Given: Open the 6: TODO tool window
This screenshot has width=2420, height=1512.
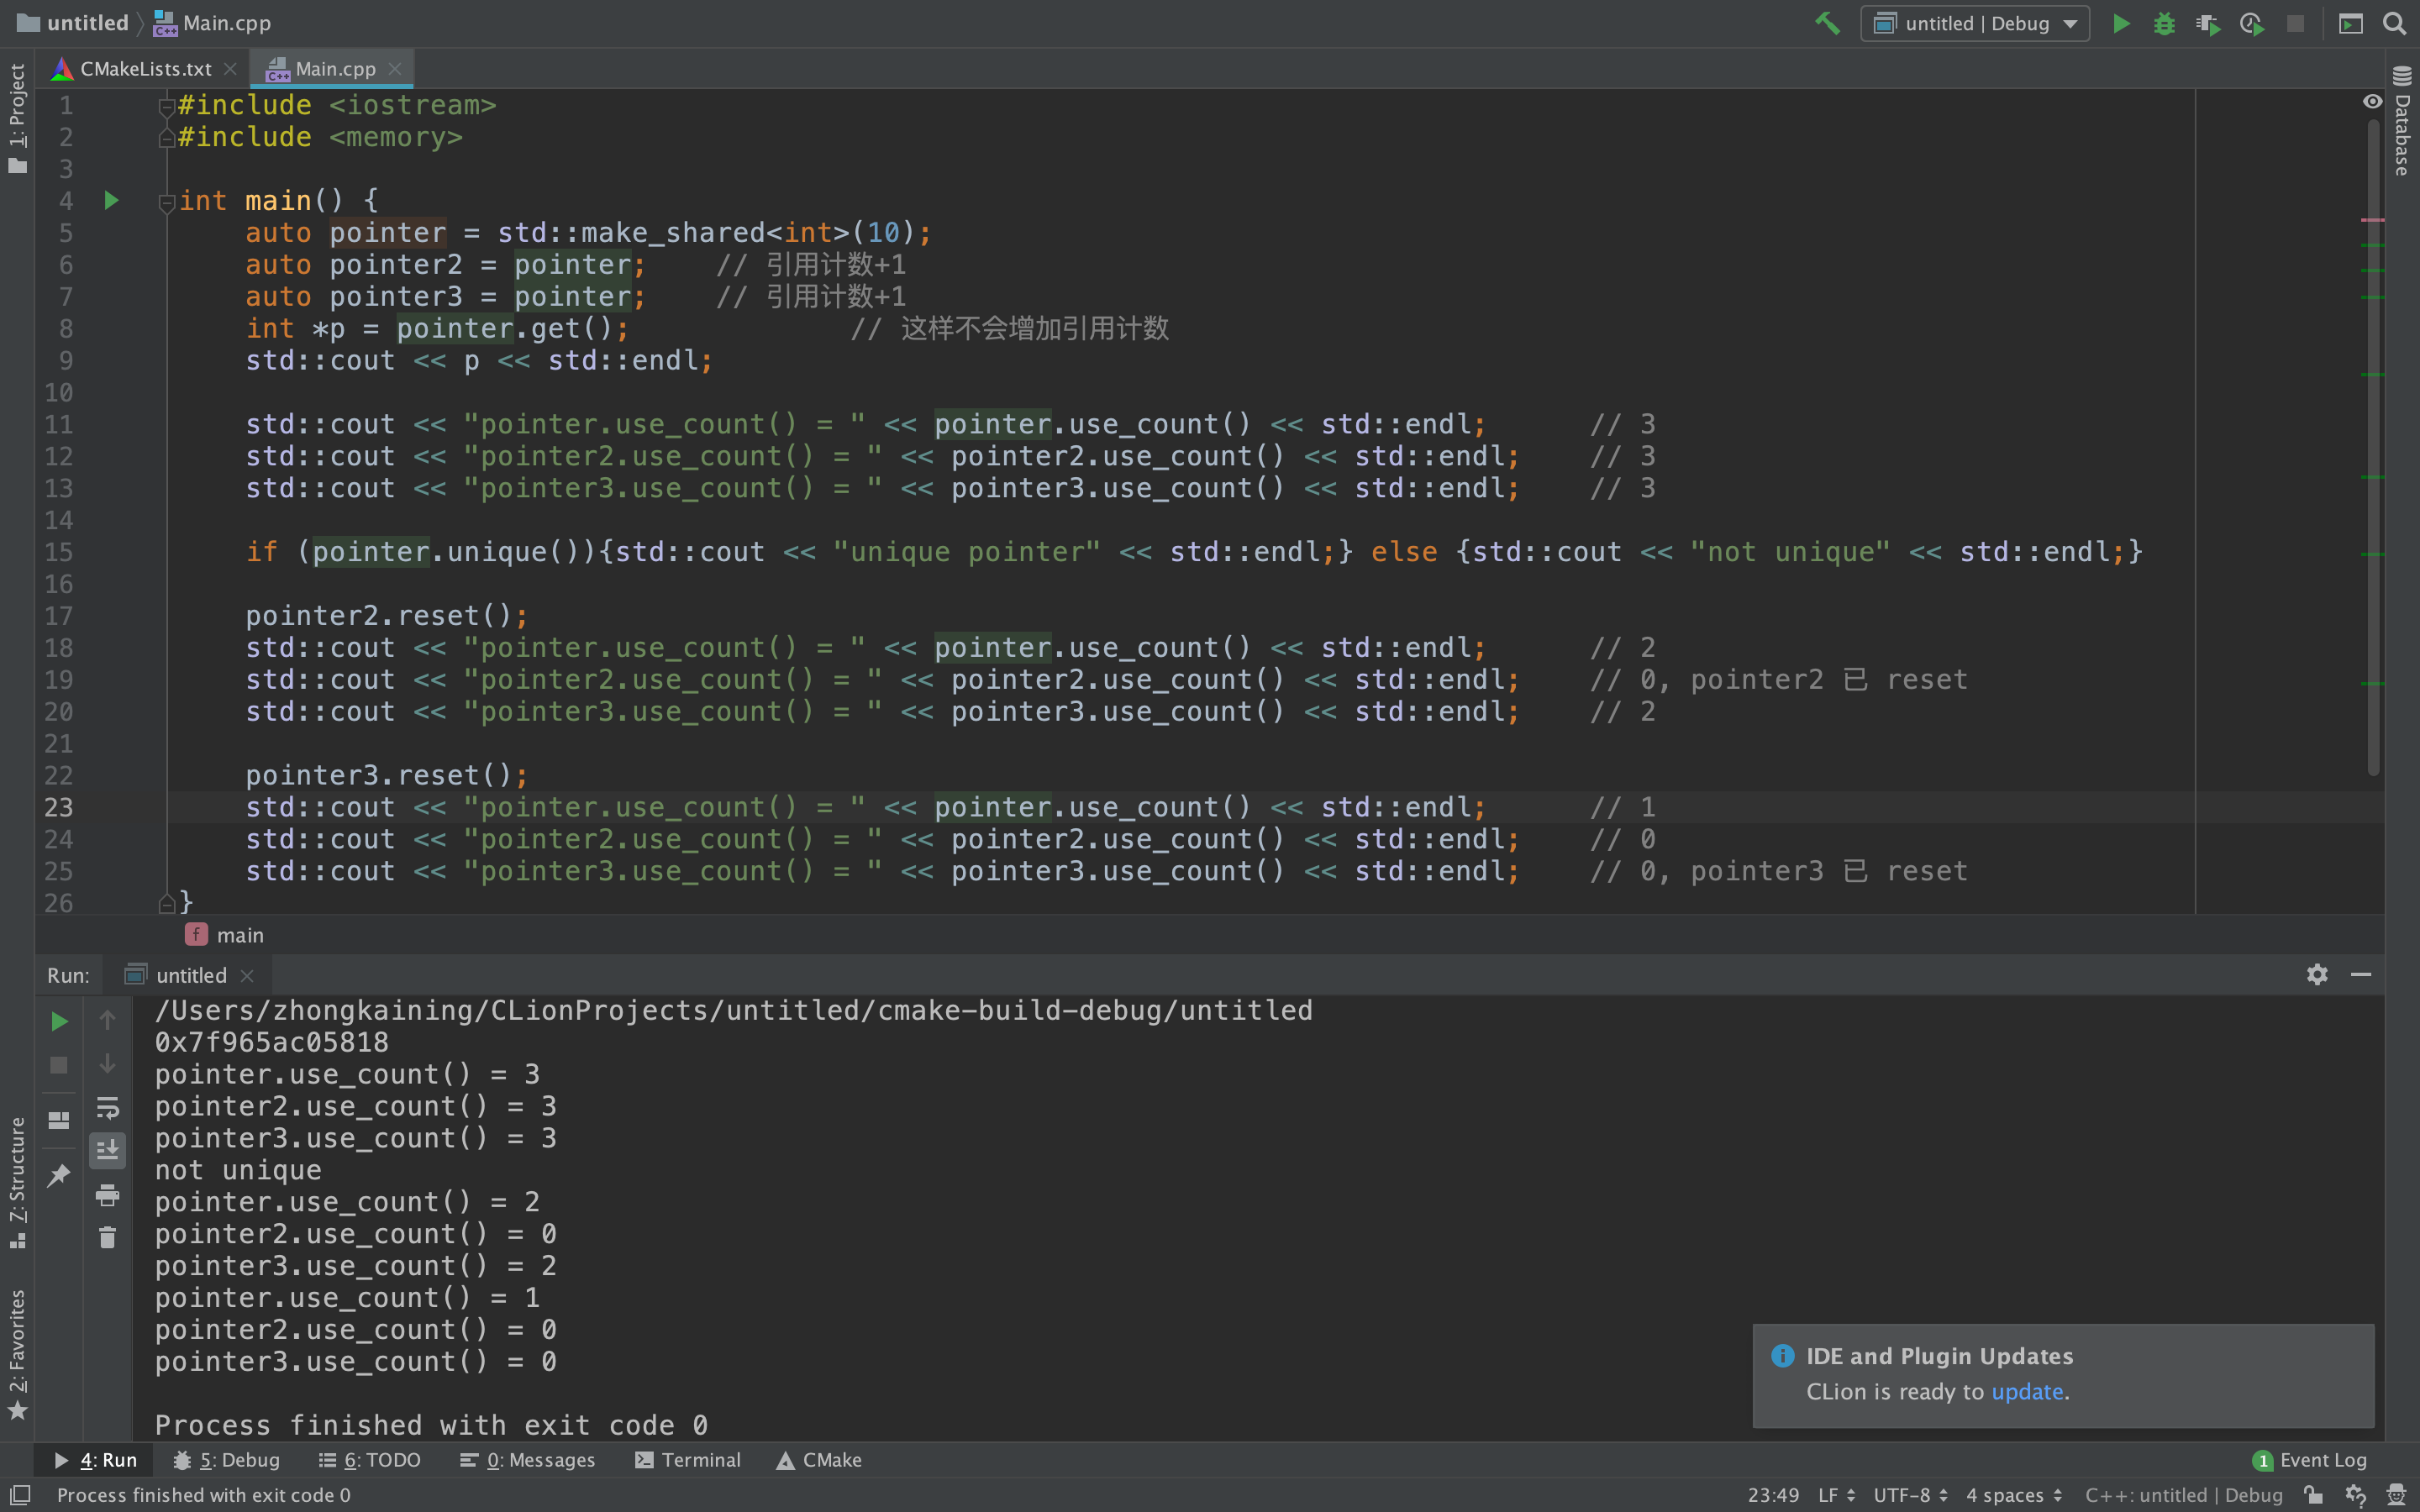Looking at the screenshot, I should tap(370, 1460).
